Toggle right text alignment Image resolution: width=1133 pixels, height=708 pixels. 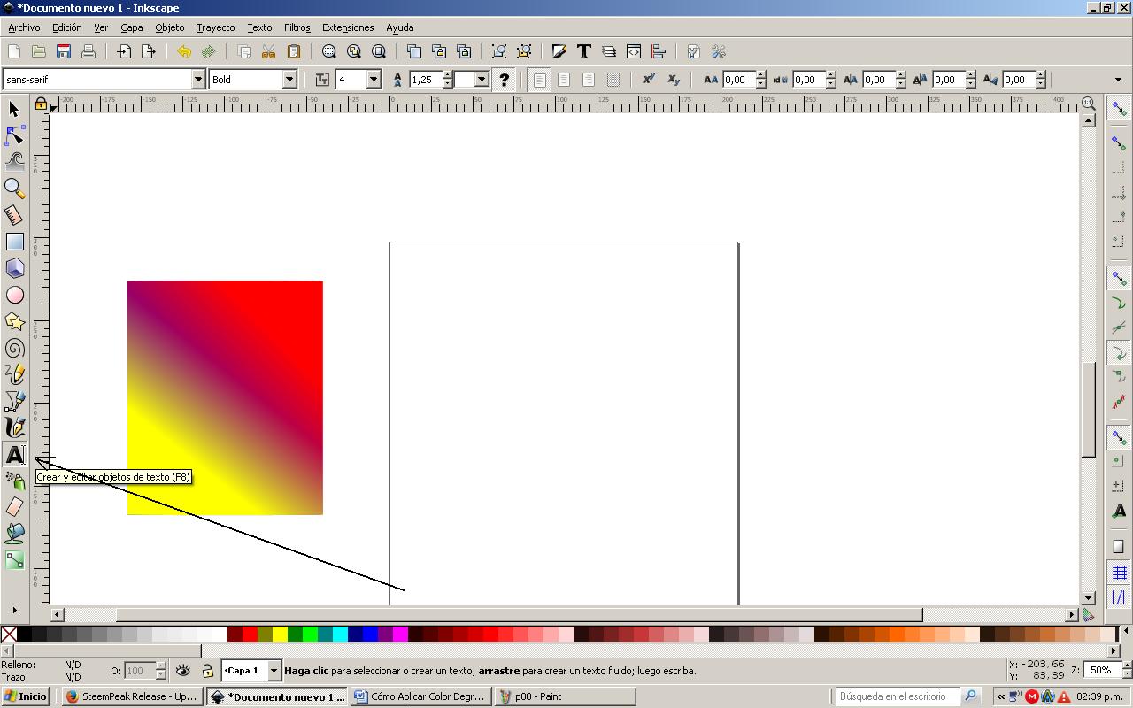point(589,80)
